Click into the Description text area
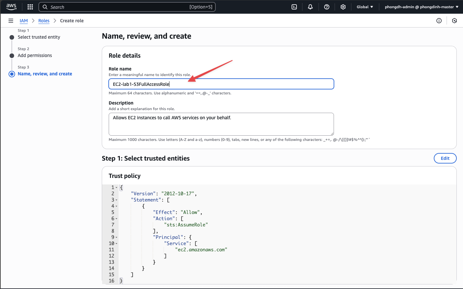The image size is (463, 289). pyautogui.click(x=221, y=124)
